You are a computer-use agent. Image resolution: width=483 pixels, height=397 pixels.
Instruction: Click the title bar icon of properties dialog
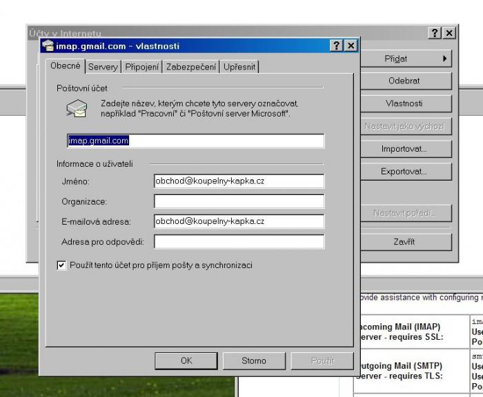point(48,45)
